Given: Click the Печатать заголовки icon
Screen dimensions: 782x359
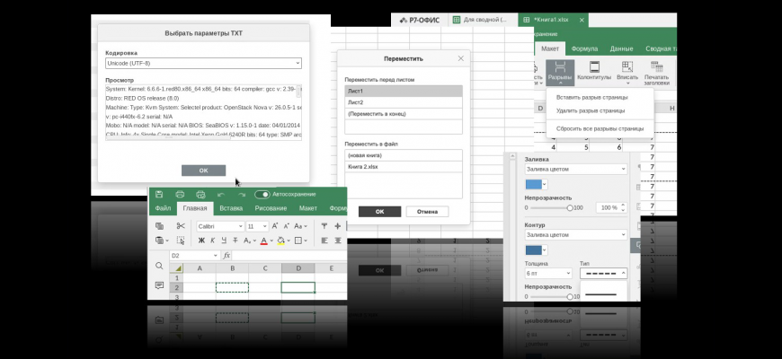Looking at the screenshot, I should [656, 74].
